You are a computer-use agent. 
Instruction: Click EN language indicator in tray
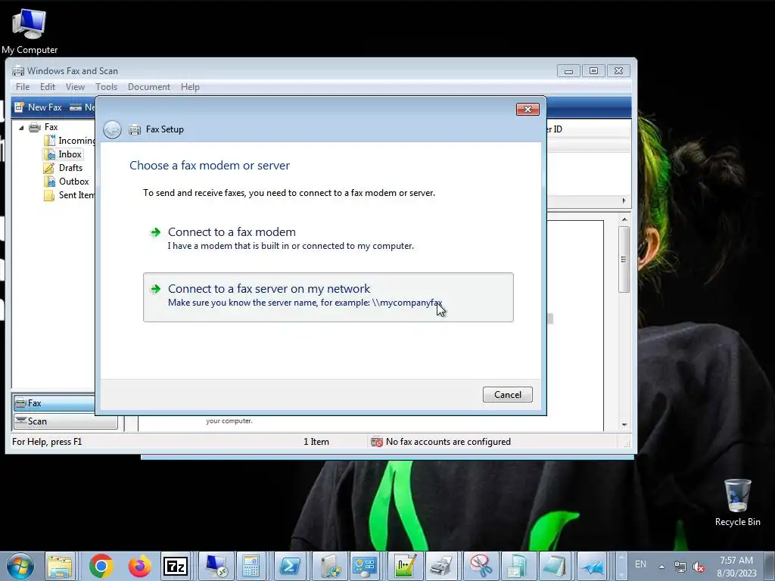click(640, 564)
